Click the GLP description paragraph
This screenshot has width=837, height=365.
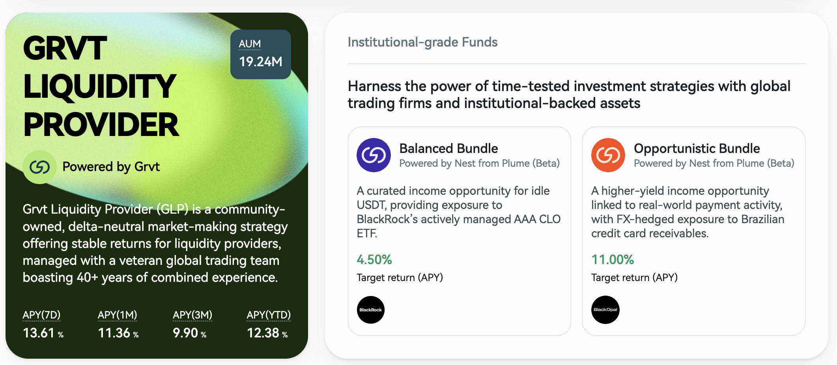click(155, 243)
